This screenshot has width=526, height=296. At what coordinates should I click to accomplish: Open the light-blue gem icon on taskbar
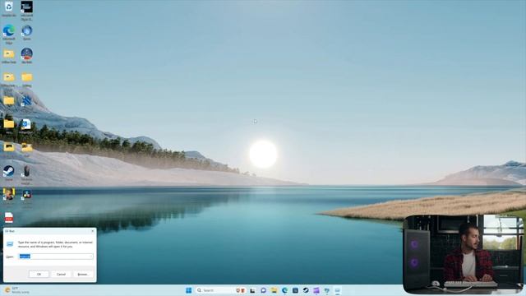[327, 290]
